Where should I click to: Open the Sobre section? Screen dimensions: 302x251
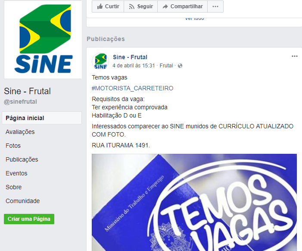click(13, 187)
